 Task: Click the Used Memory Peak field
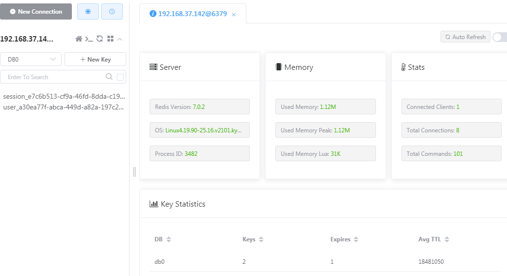[325, 130]
